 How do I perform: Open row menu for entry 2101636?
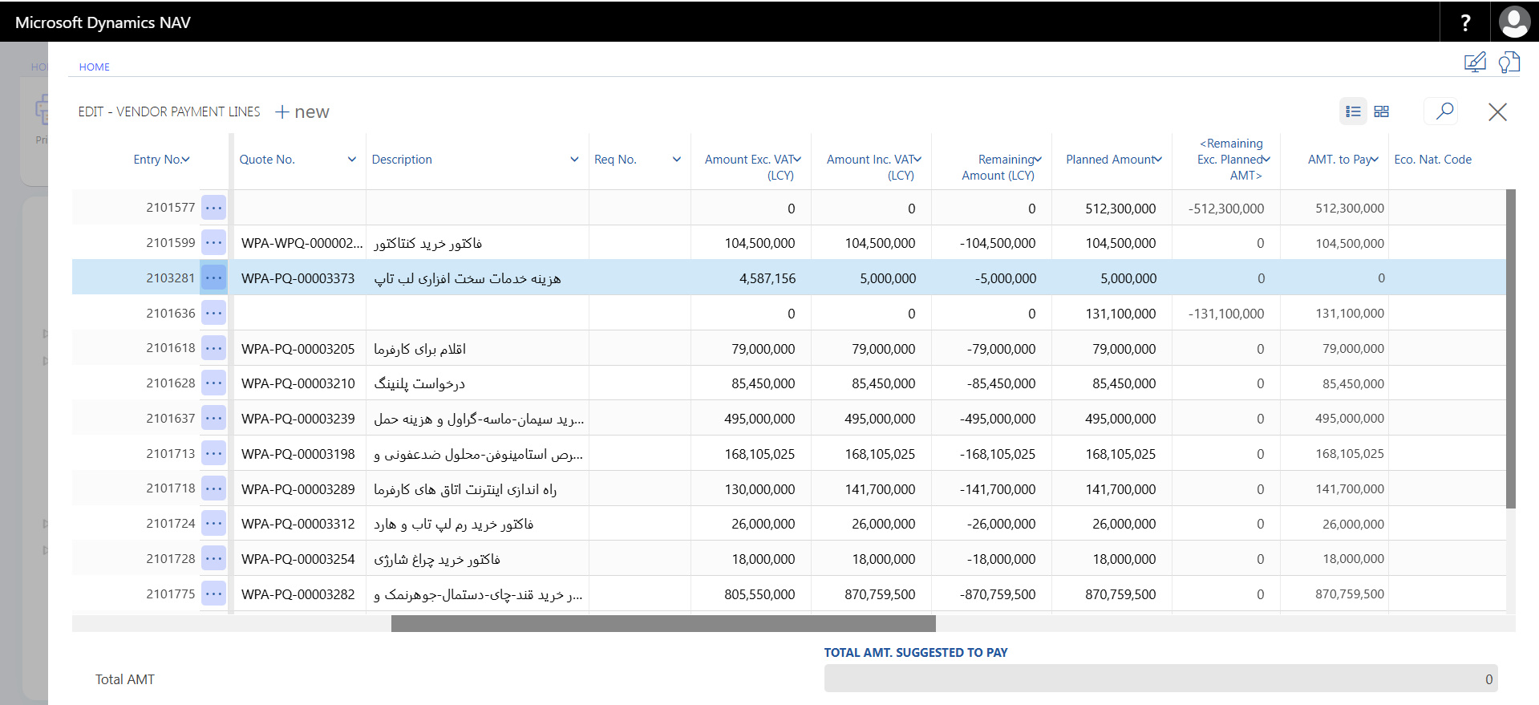tap(213, 313)
